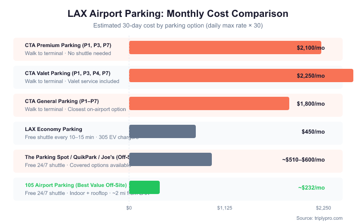Click the estimated 30-day cost subtitle
This screenshot has height=222, width=356.
(178, 25)
